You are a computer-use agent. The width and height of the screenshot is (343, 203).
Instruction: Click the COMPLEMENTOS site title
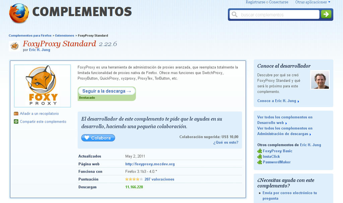coord(82,12)
